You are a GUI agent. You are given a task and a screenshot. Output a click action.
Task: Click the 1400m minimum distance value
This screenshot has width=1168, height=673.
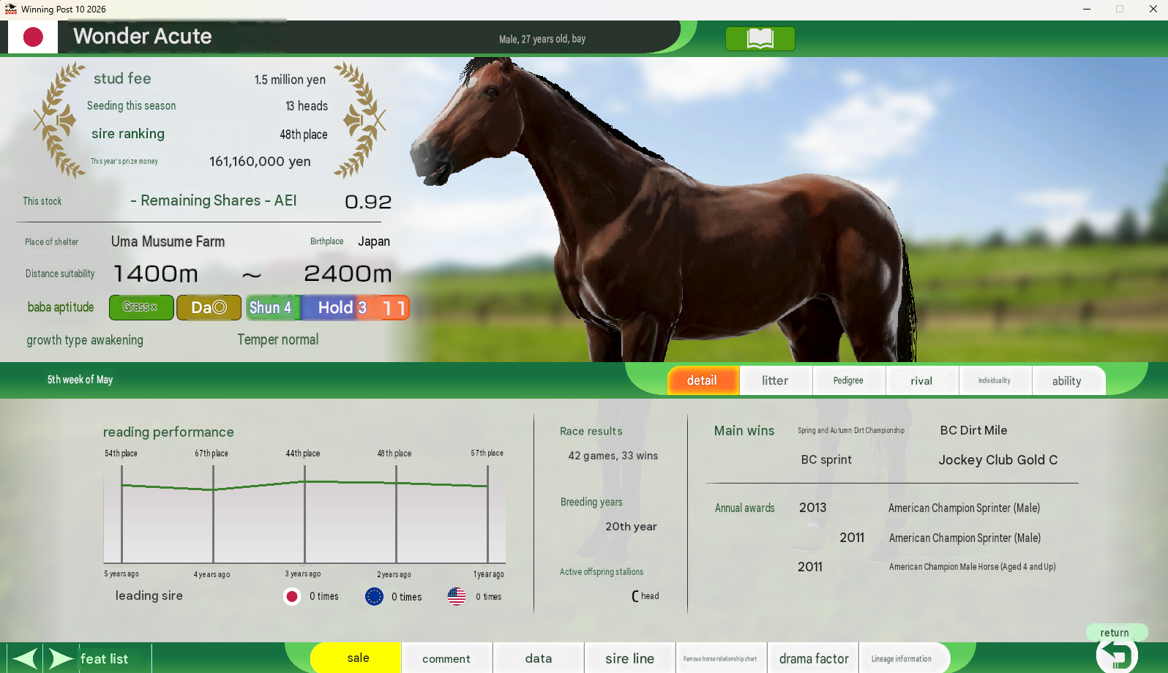click(156, 274)
